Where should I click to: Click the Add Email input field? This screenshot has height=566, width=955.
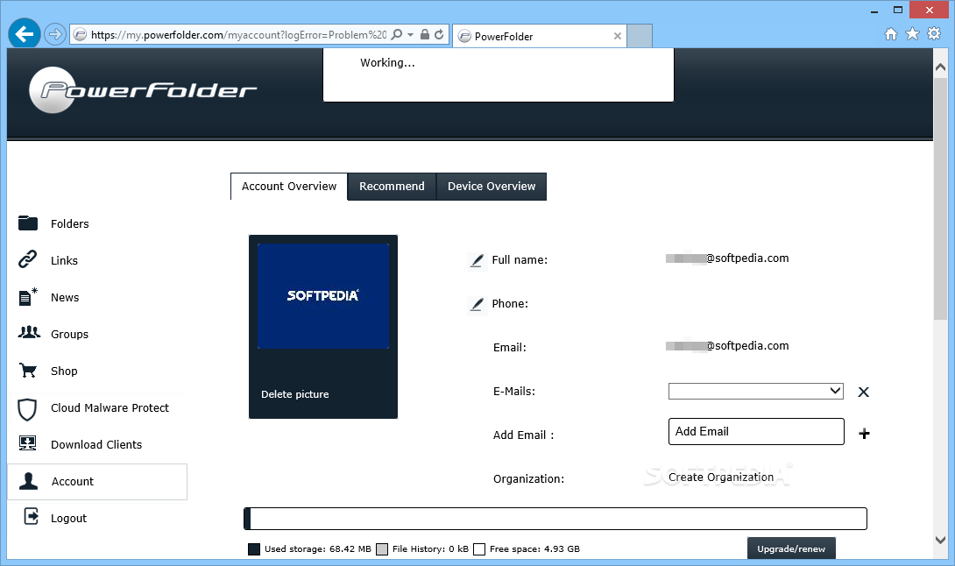point(756,431)
